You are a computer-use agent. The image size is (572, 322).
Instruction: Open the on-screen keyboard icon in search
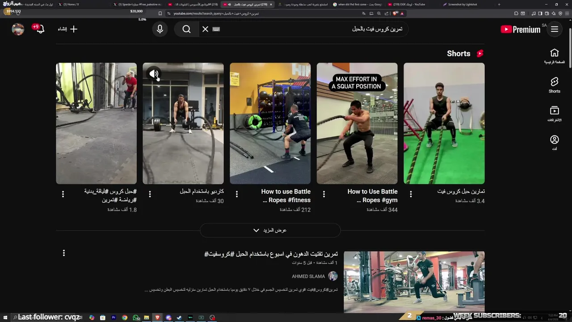pyautogui.click(x=216, y=29)
